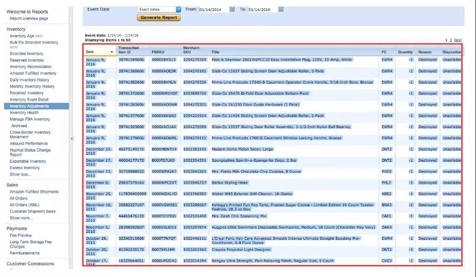Open Inventory Health report
The height and width of the screenshot is (277, 476).
pos(24,113)
